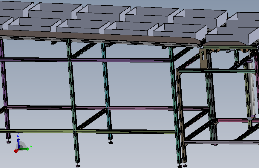This screenshot has width=259, height=168.
Task: Click the red X axis of the triad
Action: pyautogui.click(x=16, y=151)
